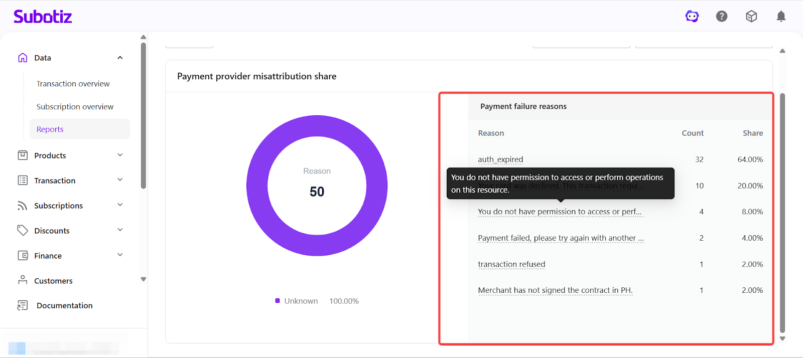Open Subscription overview page
The height and width of the screenshot is (358, 803).
[x=75, y=107]
